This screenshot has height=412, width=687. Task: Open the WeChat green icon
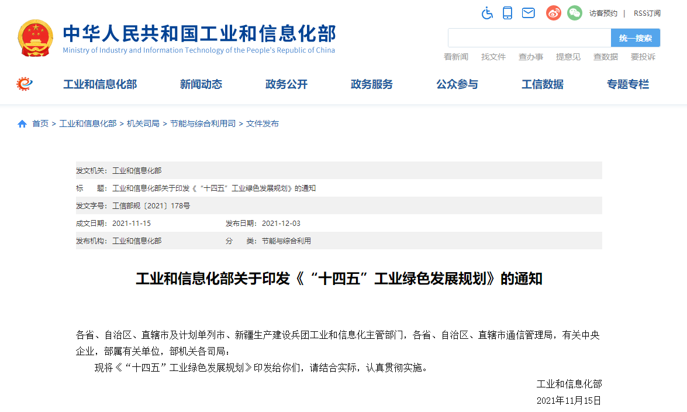click(575, 13)
